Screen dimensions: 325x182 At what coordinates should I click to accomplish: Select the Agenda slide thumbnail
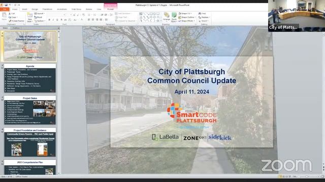point(30,78)
